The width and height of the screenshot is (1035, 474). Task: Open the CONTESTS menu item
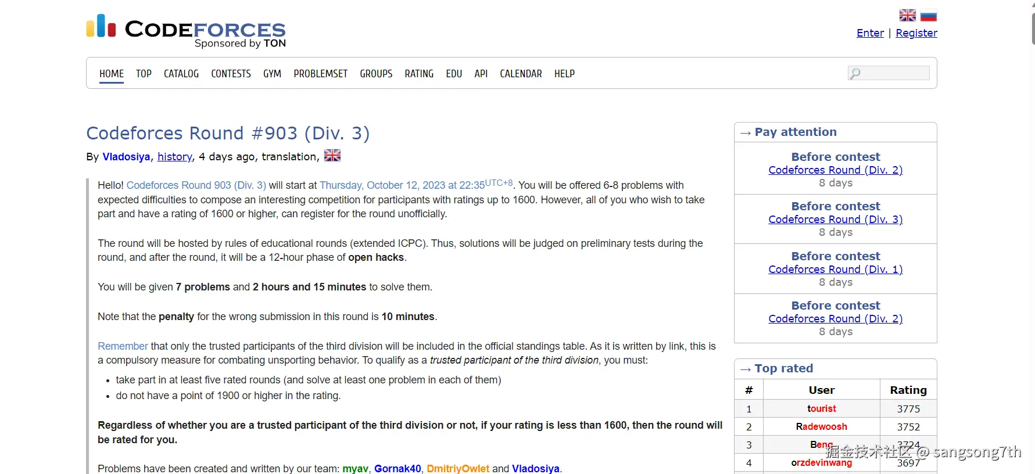pyautogui.click(x=231, y=74)
